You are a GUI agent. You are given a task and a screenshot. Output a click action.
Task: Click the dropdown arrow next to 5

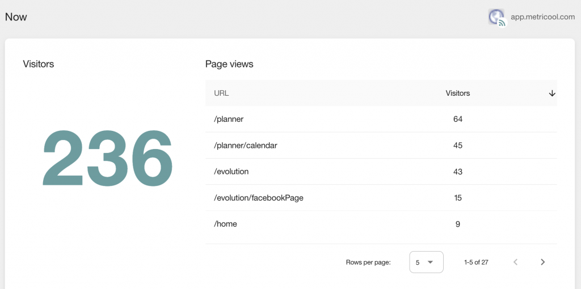tap(430, 262)
